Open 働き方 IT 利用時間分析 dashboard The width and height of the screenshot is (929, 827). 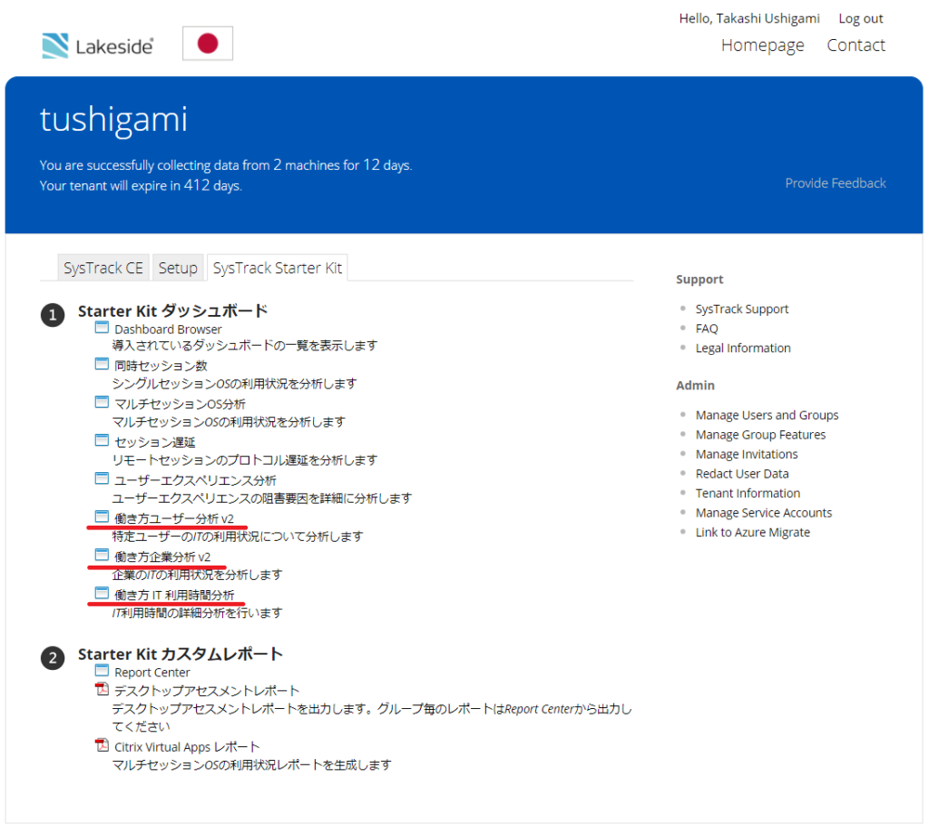click(174, 595)
